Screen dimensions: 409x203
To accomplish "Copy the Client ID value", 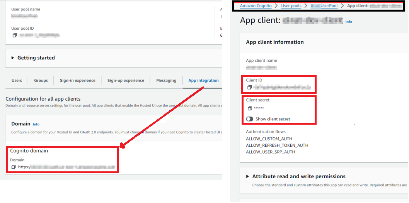I will coord(249,88).
